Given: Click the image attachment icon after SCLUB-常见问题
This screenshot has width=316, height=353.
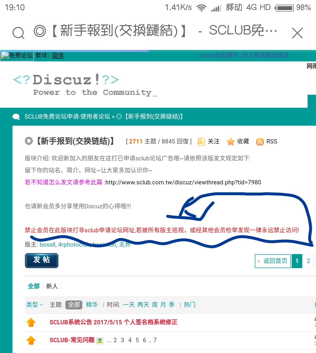Looking at the screenshot, I should (100, 341).
